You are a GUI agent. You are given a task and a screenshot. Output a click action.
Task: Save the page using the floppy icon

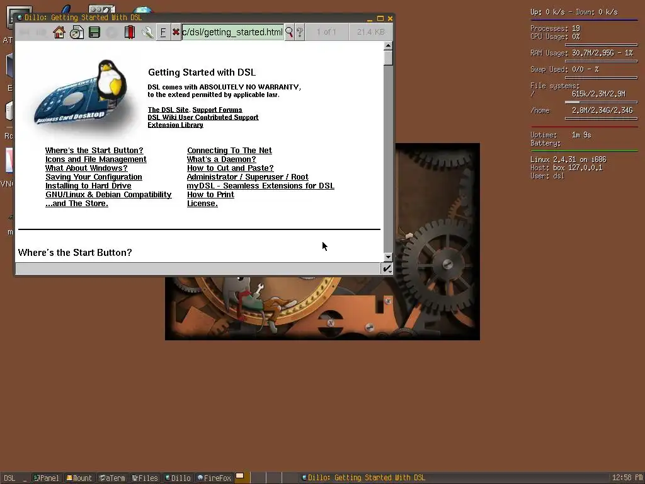(94, 32)
